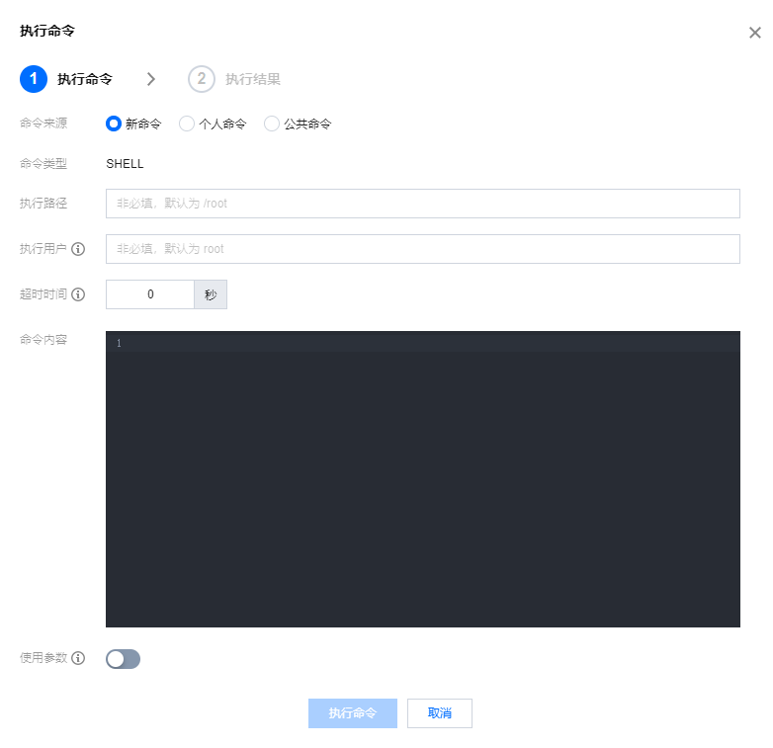Image resolution: width=773 pixels, height=748 pixels.
Task: Pick the 公共命令 radio option
Action: click(272, 124)
